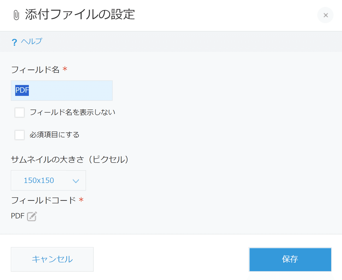Click the フィールド名 input containing PDF
The image size is (342, 280).
click(62, 90)
